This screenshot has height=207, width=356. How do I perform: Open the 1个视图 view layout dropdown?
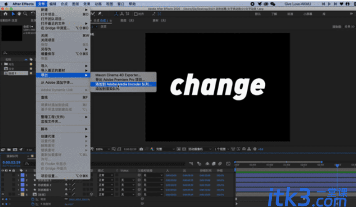coord(222,149)
